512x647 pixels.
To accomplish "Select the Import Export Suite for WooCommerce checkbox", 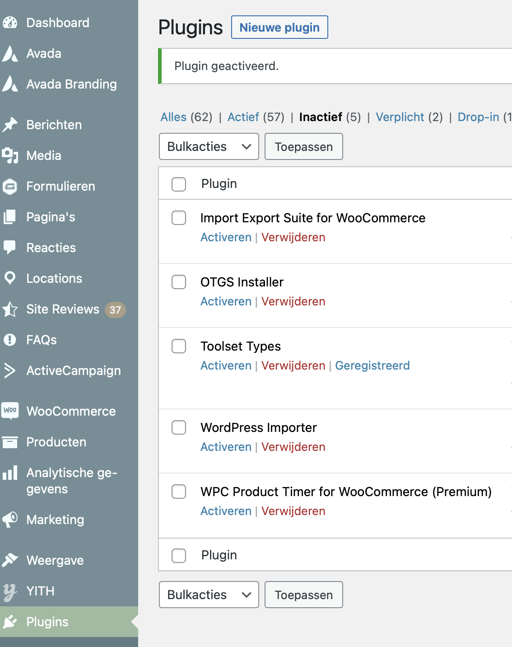I will coord(179,218).
